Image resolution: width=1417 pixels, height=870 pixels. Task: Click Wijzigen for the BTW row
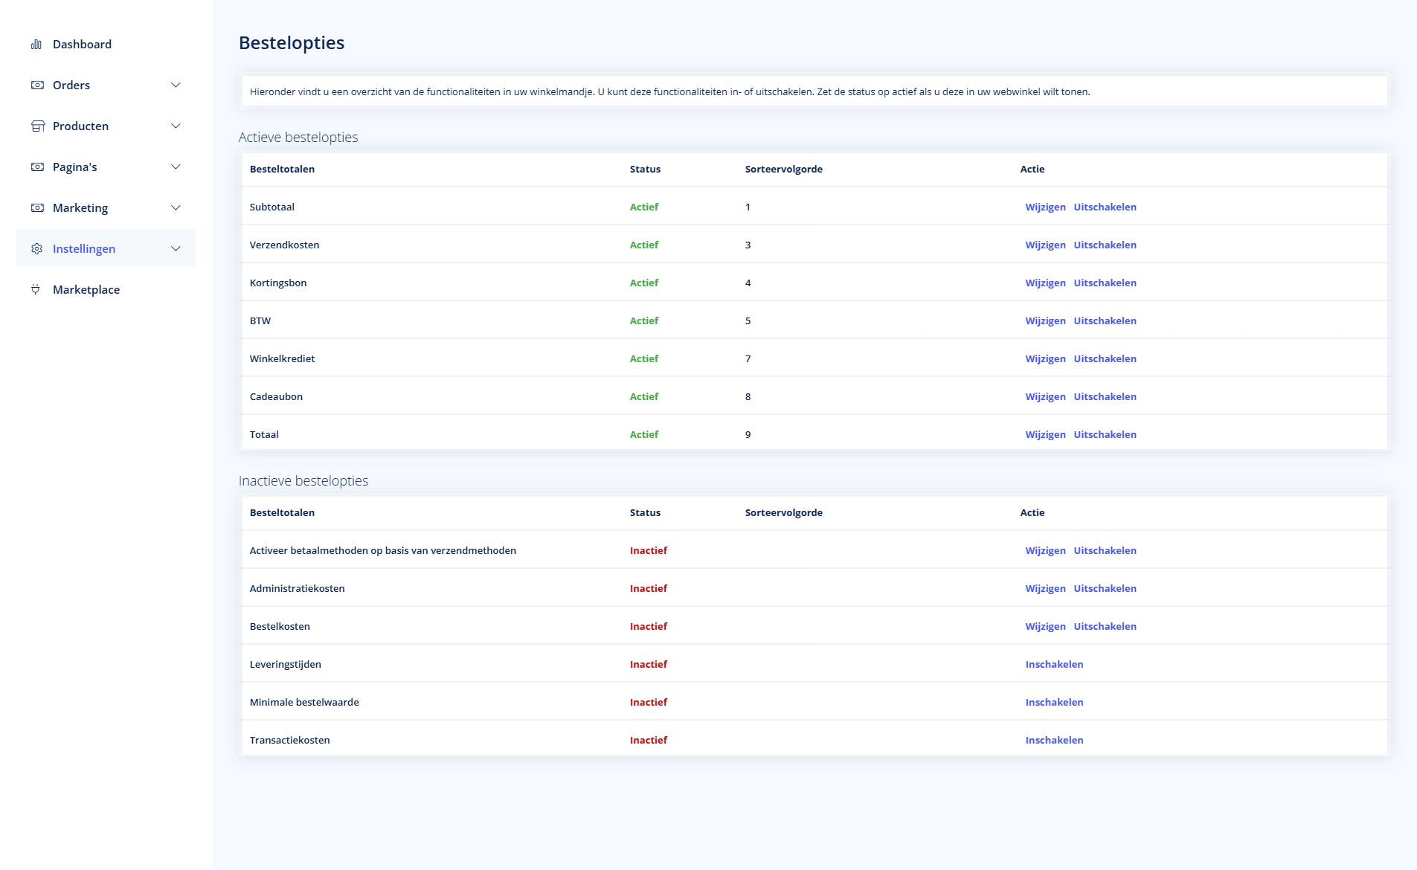tap(1045, 320)
